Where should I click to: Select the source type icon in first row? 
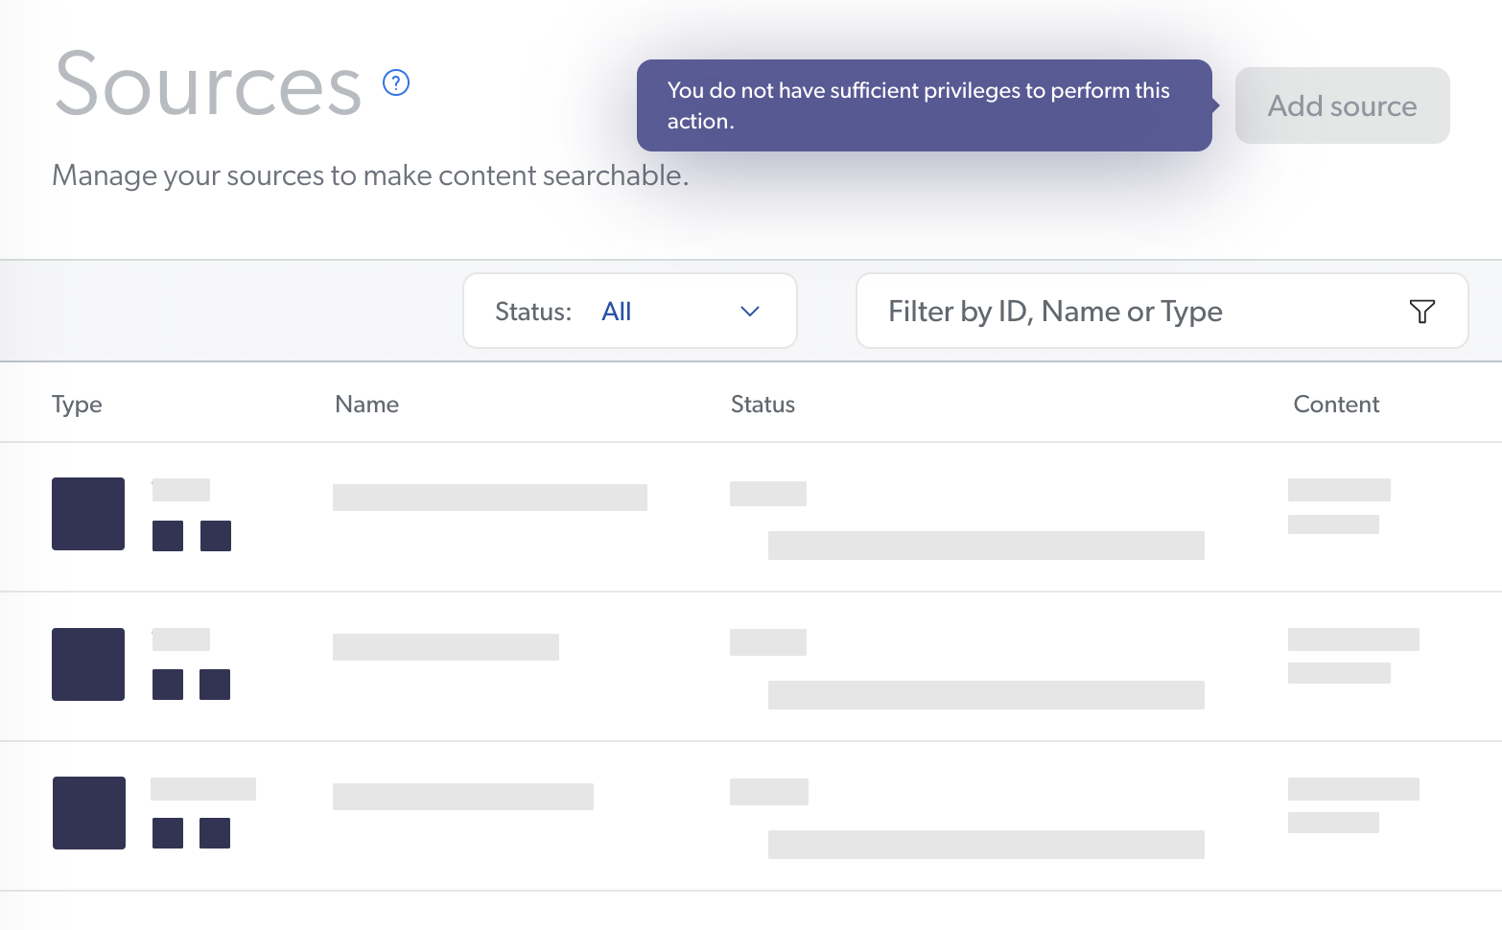[88, 514]
